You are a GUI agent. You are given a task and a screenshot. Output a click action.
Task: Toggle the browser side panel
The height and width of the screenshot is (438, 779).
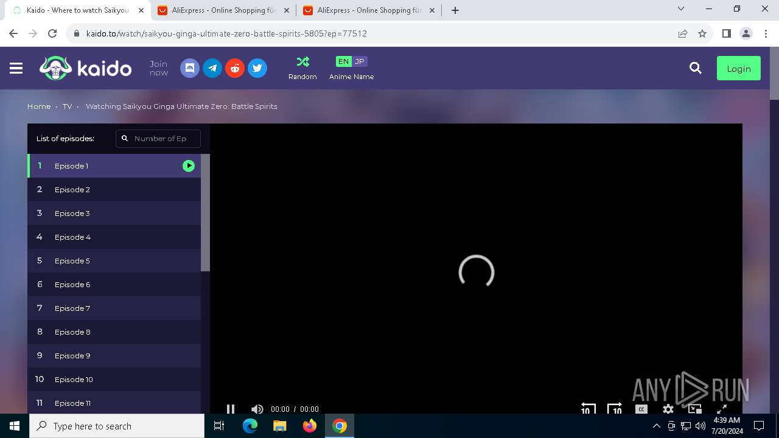tap(726, 33)
